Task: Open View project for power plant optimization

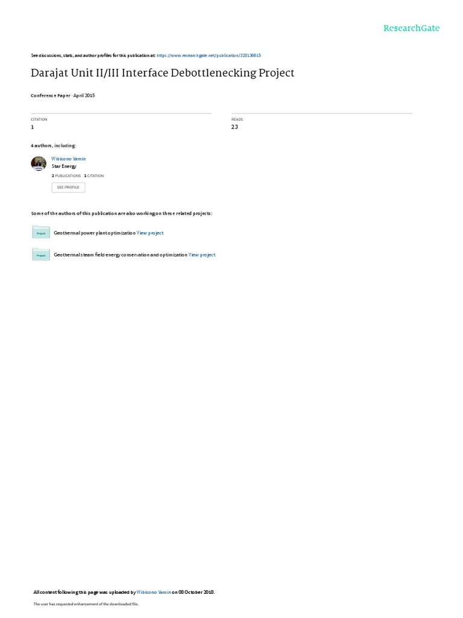Action: coord(150,233)
